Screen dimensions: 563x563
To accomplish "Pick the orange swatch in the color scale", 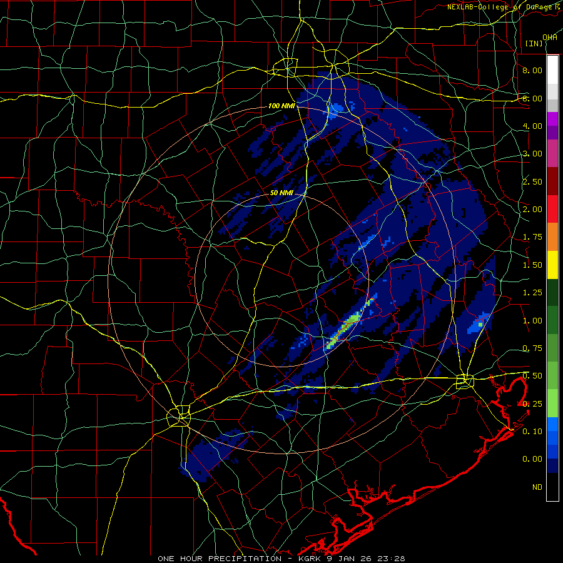I will 552,237.
